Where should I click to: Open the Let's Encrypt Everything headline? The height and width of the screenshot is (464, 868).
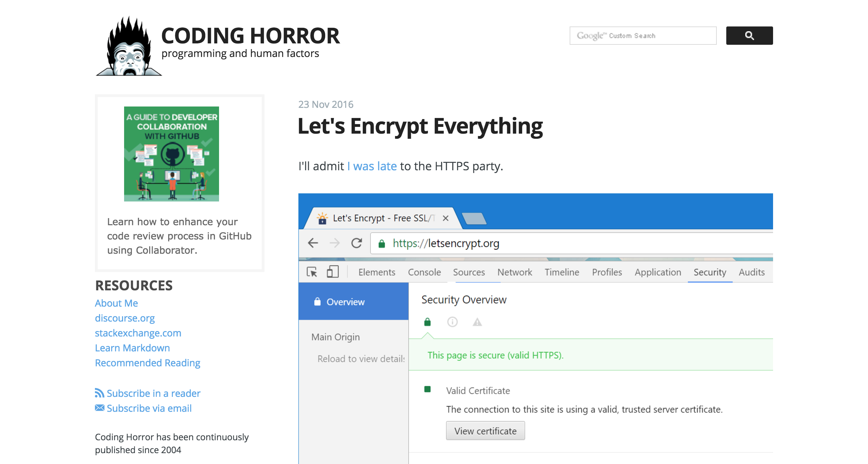(420, 126)
